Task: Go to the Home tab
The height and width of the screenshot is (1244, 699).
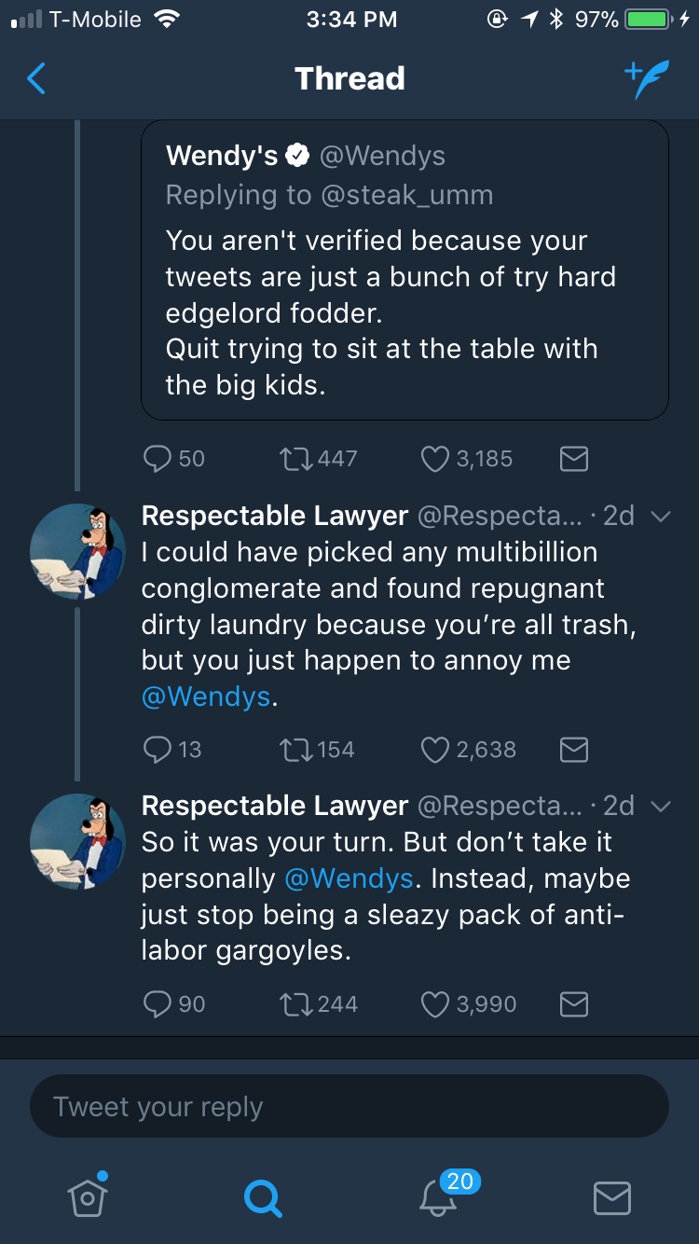Action: [x=88, y=1196]
